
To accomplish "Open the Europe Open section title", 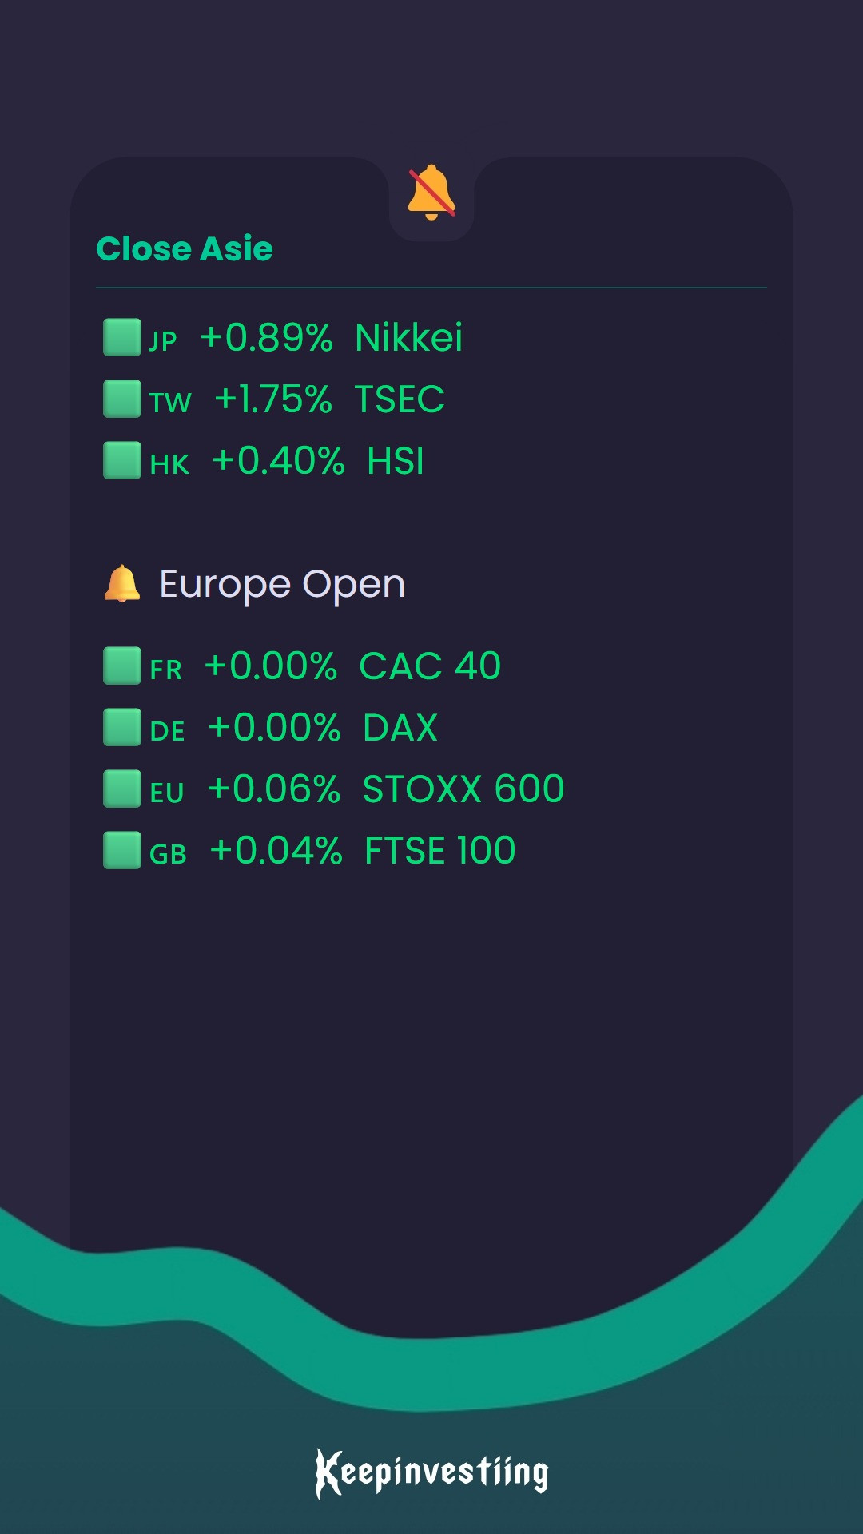I will point(282,585).
